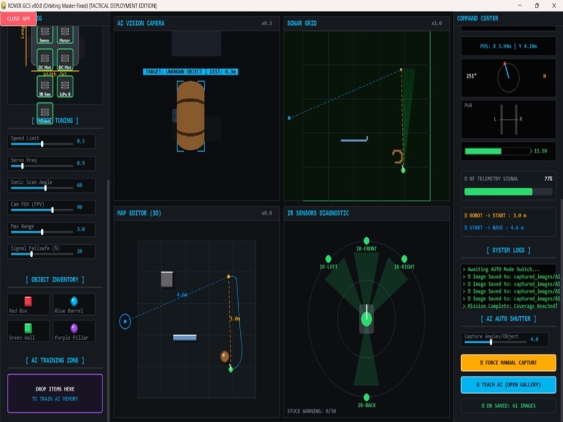Image resolution: width=563 pixels, height=422 pixels.
Task: Click the CLOSE APP button
Action: click(19, 19)
